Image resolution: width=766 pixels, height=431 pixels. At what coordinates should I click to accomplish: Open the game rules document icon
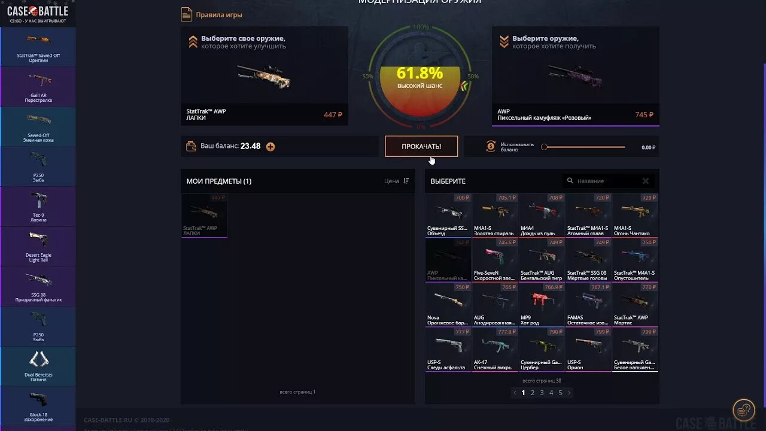click(187, 14)
